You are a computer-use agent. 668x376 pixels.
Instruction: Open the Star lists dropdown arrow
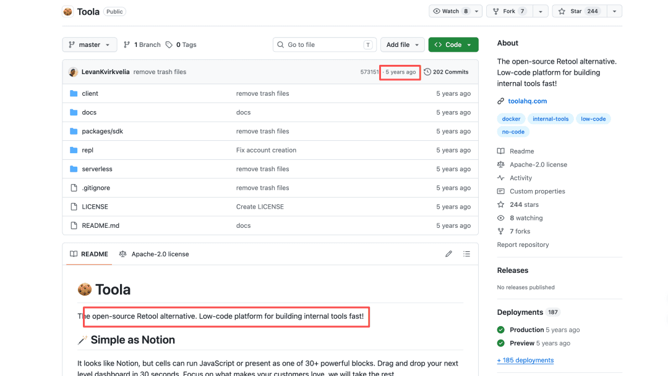tap(614, 12)
